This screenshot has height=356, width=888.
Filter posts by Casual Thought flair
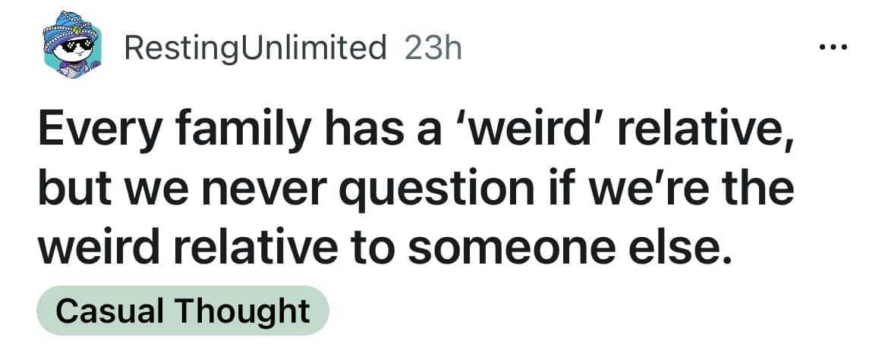click(x=182, y=311)
